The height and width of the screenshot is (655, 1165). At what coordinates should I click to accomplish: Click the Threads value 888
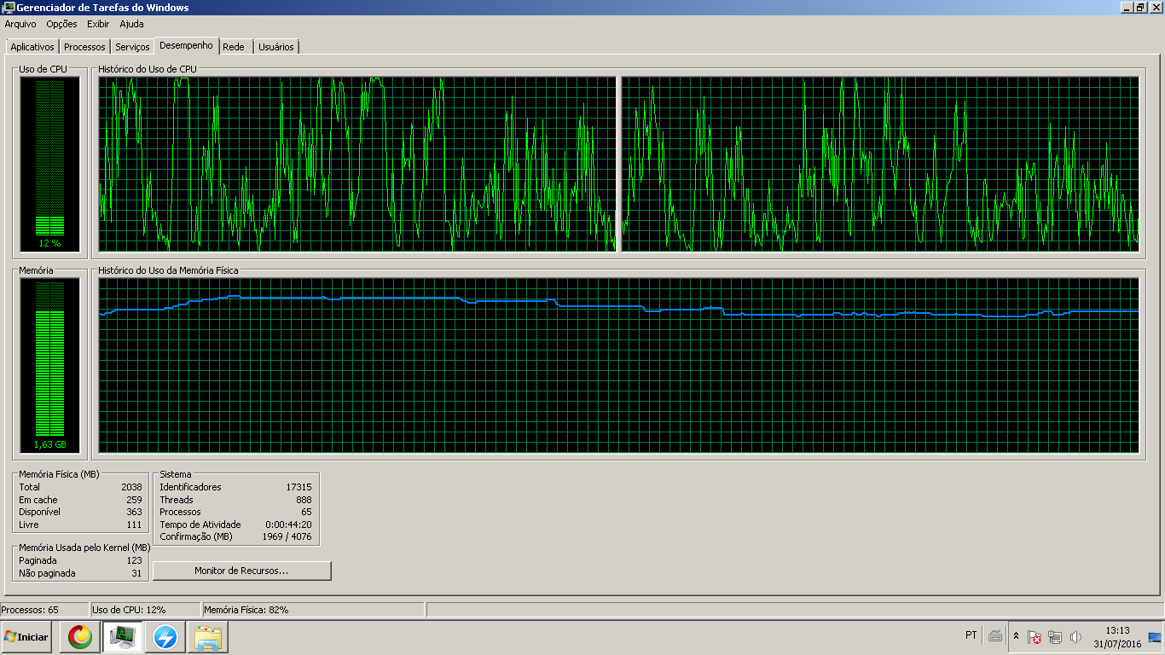pos(304,500)
